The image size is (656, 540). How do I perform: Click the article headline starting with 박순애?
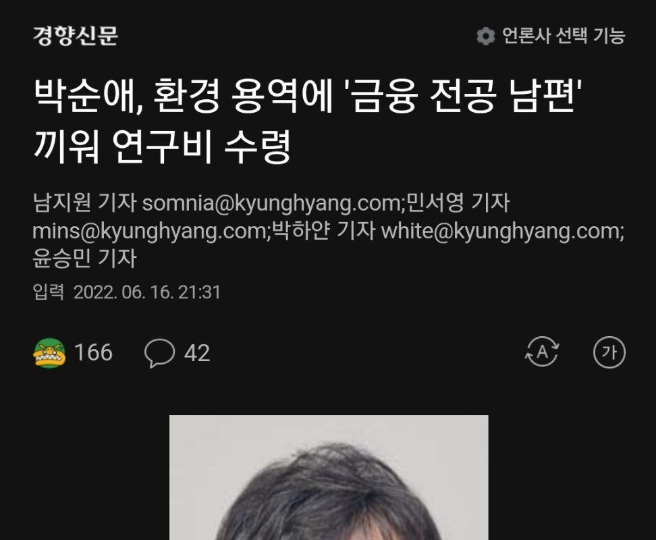point(308,121)
